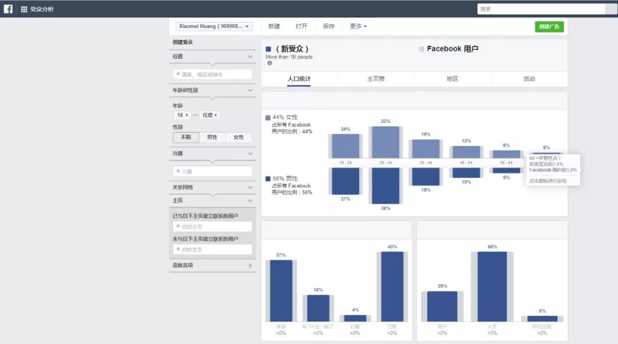Open the 更多 dropdown menu
618x344 pixels.
358,26
